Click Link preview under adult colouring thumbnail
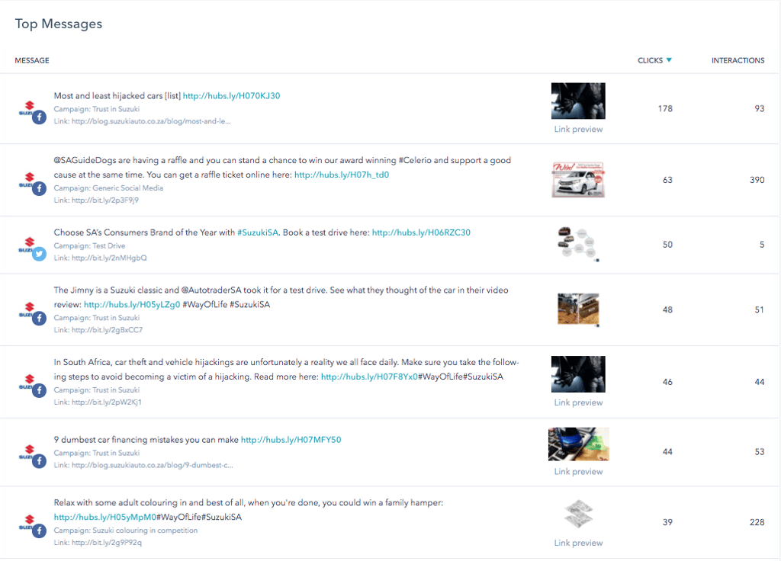Image resolution: width=781 pixels, height=561 pixels. [578, 543]
